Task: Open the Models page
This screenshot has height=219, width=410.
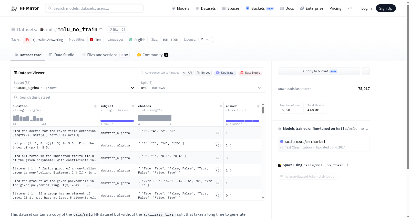Action: 180,8
